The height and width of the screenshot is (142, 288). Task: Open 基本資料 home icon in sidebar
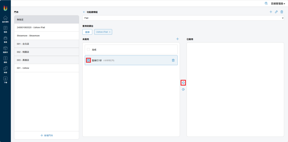pos(5,18)
